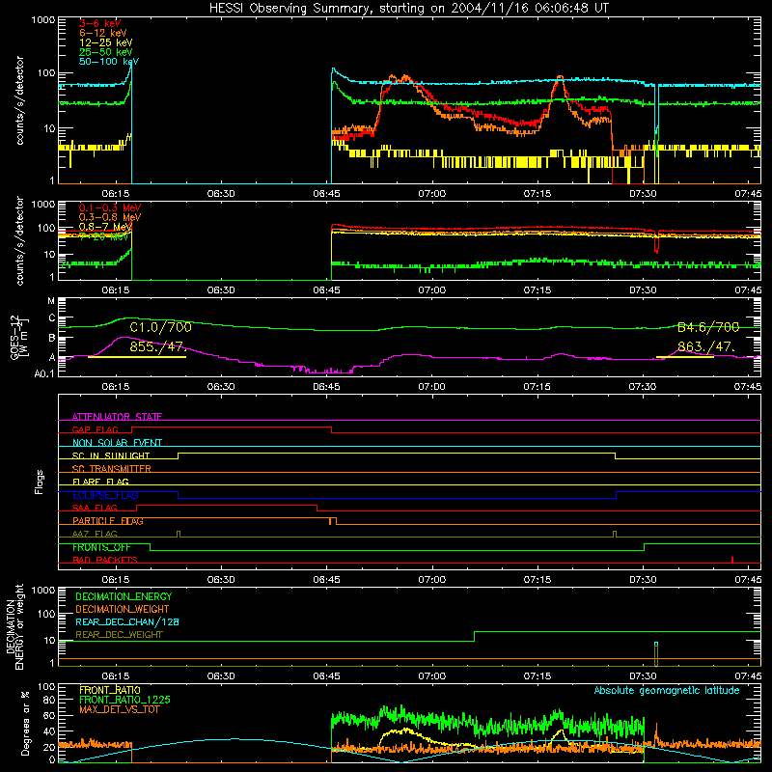Click the 0.1-0.3 MeV legend label
Viewport: 772px width, 772px height.
click(110, 207)
